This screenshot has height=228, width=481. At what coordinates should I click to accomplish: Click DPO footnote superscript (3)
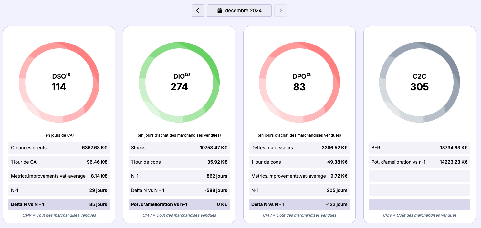point(309,74)
